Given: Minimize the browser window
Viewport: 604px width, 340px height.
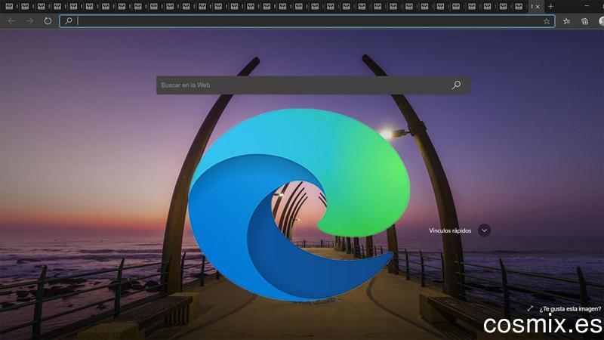Looking at the screenshot, I should (587, 6).
